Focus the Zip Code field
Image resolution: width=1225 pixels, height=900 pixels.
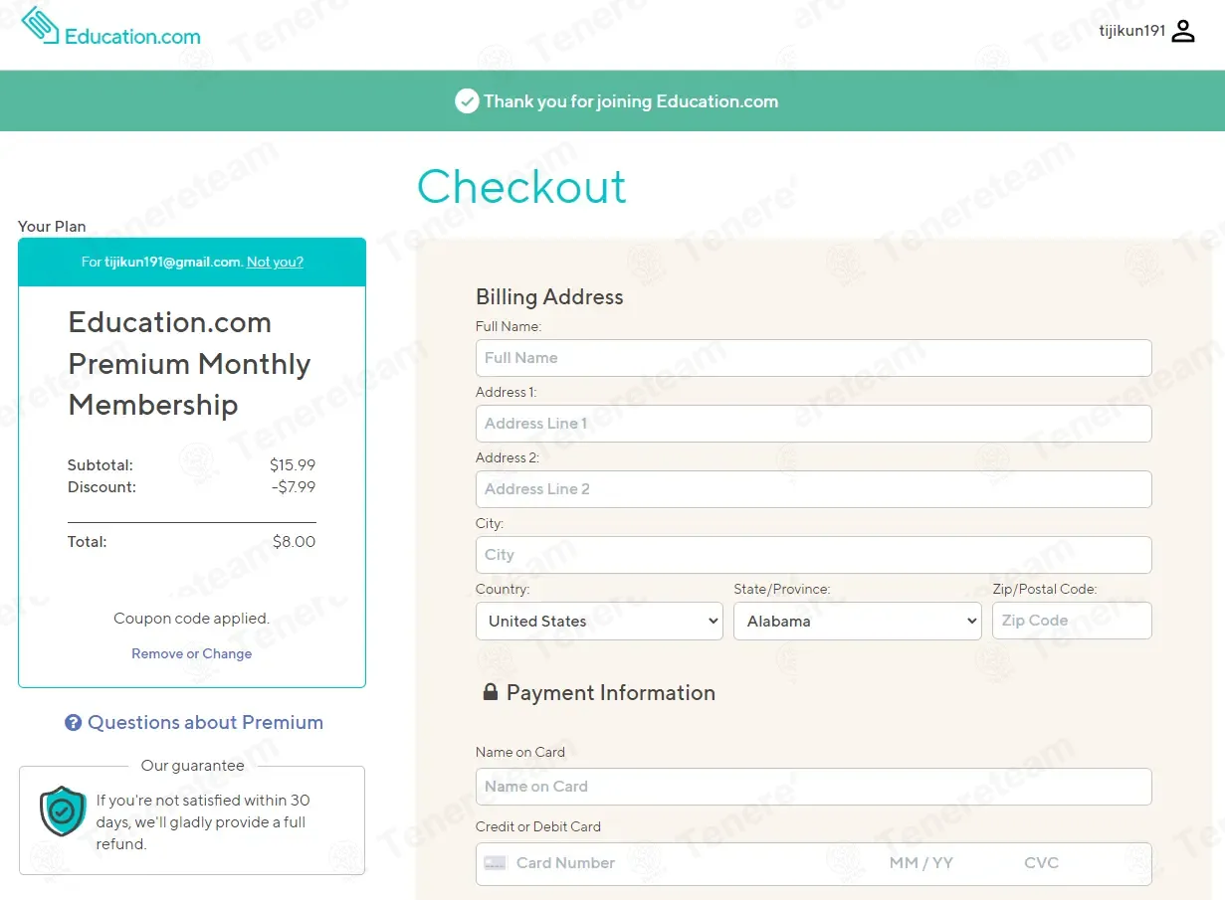(x=1071, y=621)
